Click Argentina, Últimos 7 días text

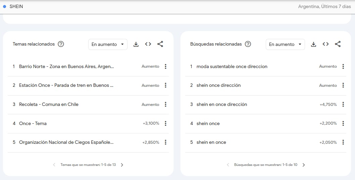(x=324, y=7)
